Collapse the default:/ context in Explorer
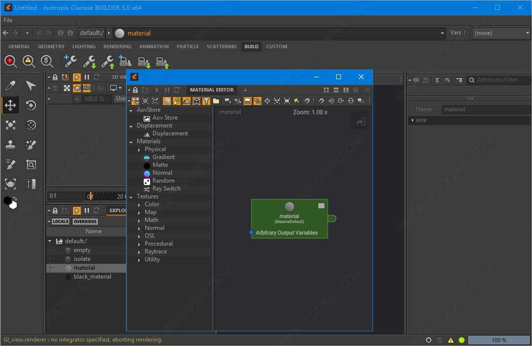 [50, 241]
